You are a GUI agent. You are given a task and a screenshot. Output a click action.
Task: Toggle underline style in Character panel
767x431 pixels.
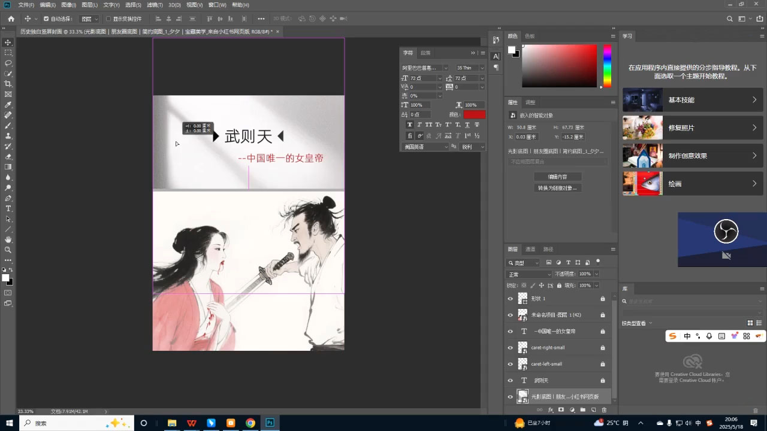click(467, 125)
